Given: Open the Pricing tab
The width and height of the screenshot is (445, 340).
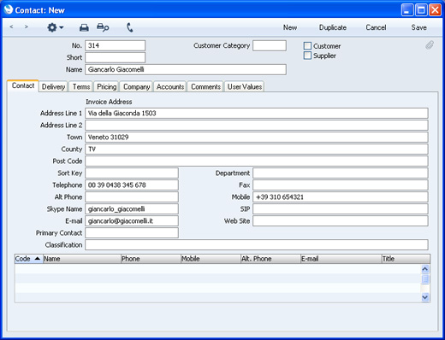Looking at the screenshot, I should (x=107, y=86).
